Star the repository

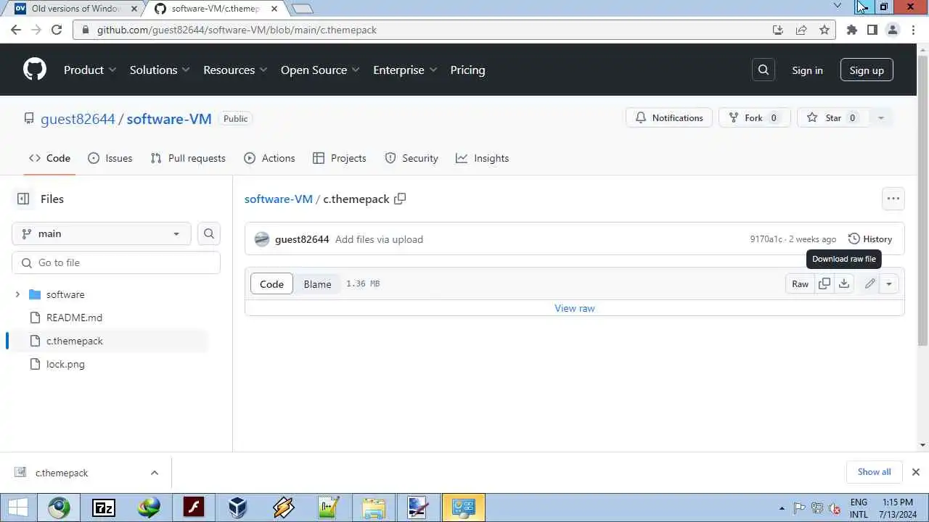click(832, 118)
